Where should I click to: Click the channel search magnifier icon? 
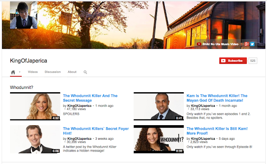[x=85, y=72]
